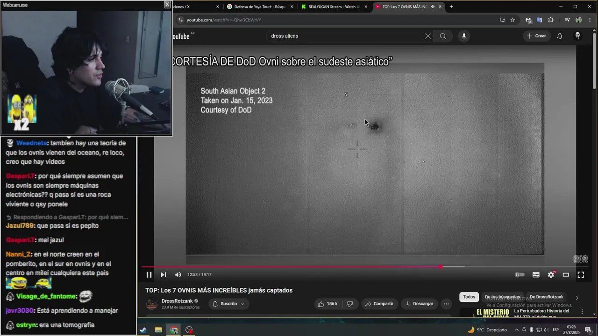Click the search magnifier button
598x336 pixels.
pos(443,36)
